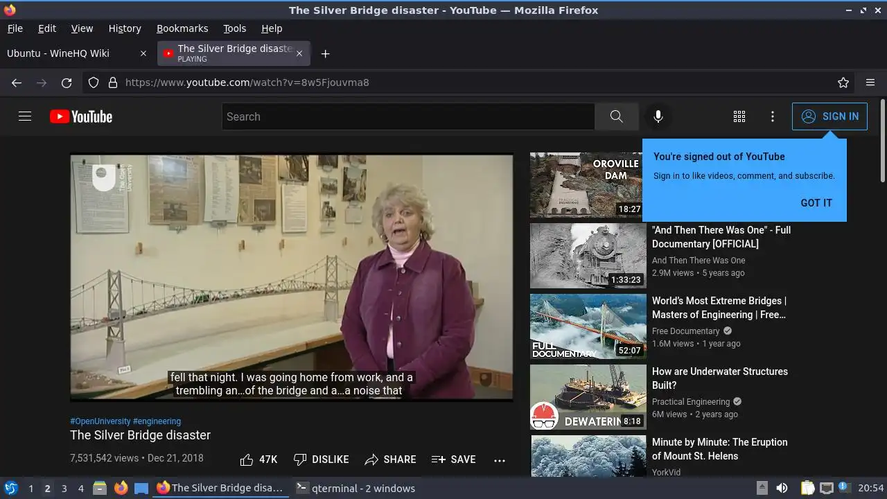Open the YouTube hamburger guide menu
Screen dimensions: 887x499
[x=25, y=116]
